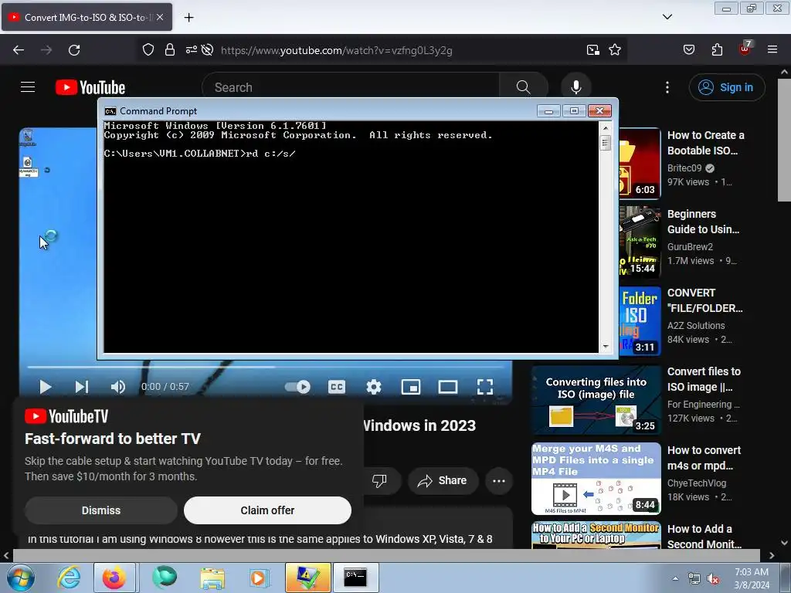Start voice search with the microphone icon
This screenshot has width=791, height=593.
click(575, 87)
